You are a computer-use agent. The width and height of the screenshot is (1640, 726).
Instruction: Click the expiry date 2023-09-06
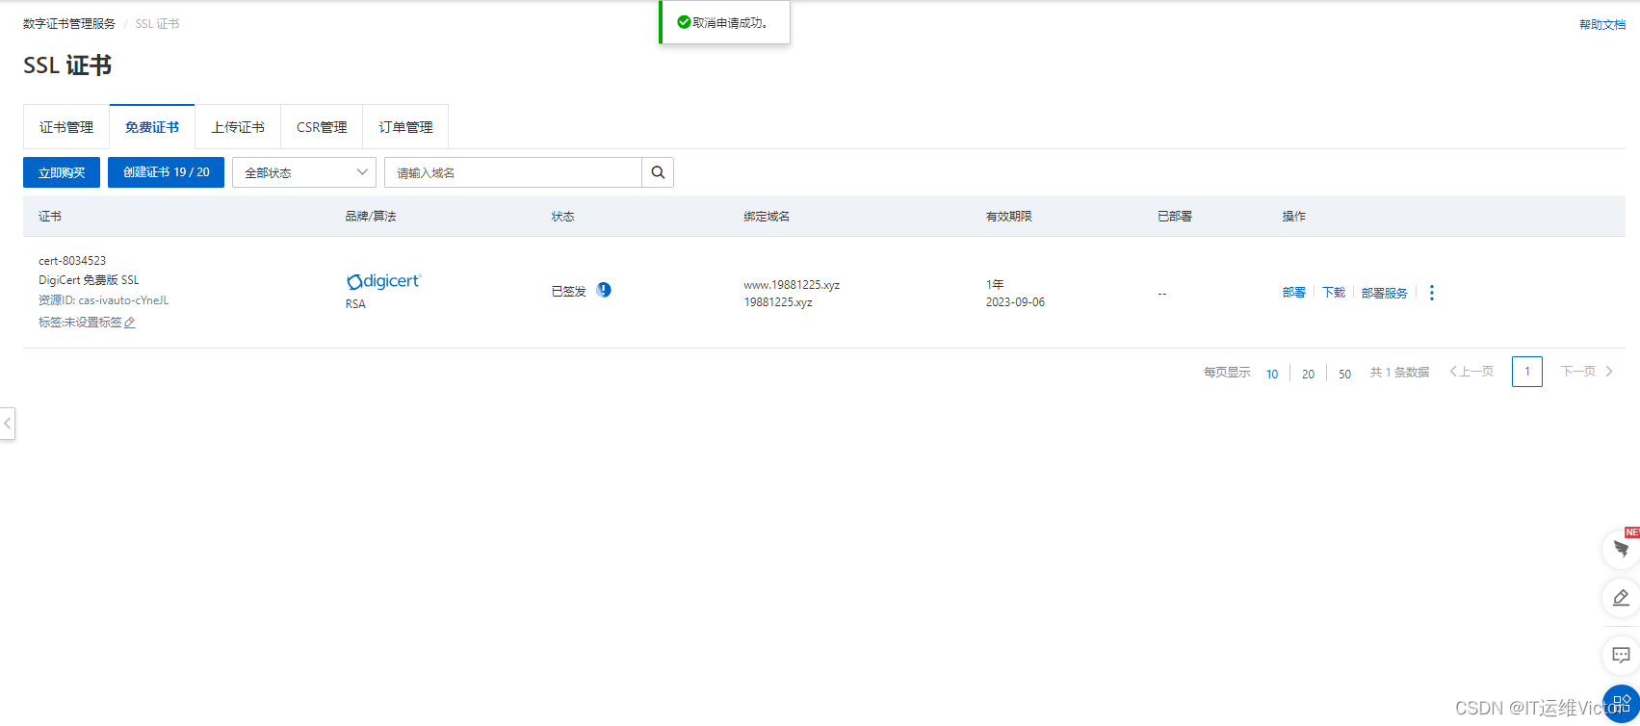pyautogui.click(x=1015, y=302)
